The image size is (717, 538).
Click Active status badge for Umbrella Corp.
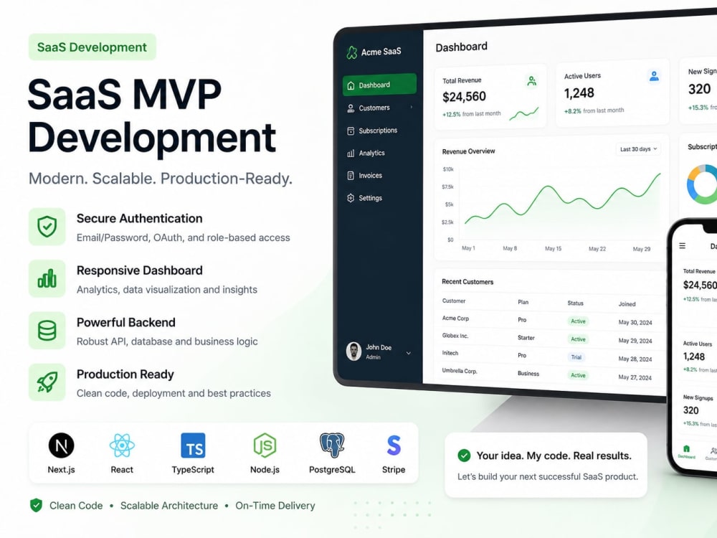578,375
